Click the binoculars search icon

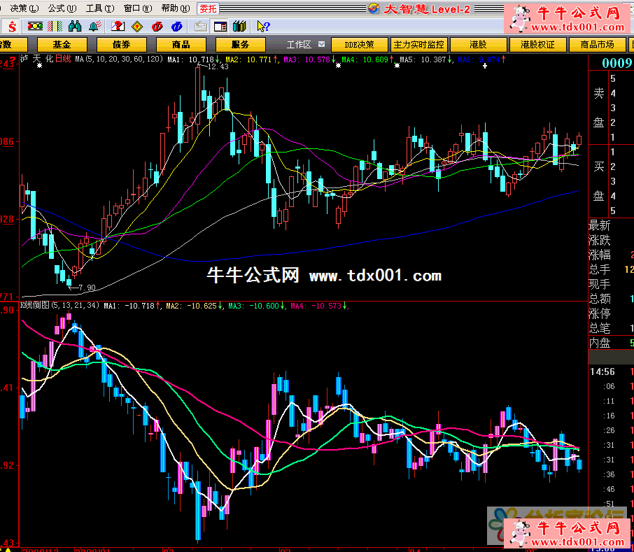pos(75,27)
